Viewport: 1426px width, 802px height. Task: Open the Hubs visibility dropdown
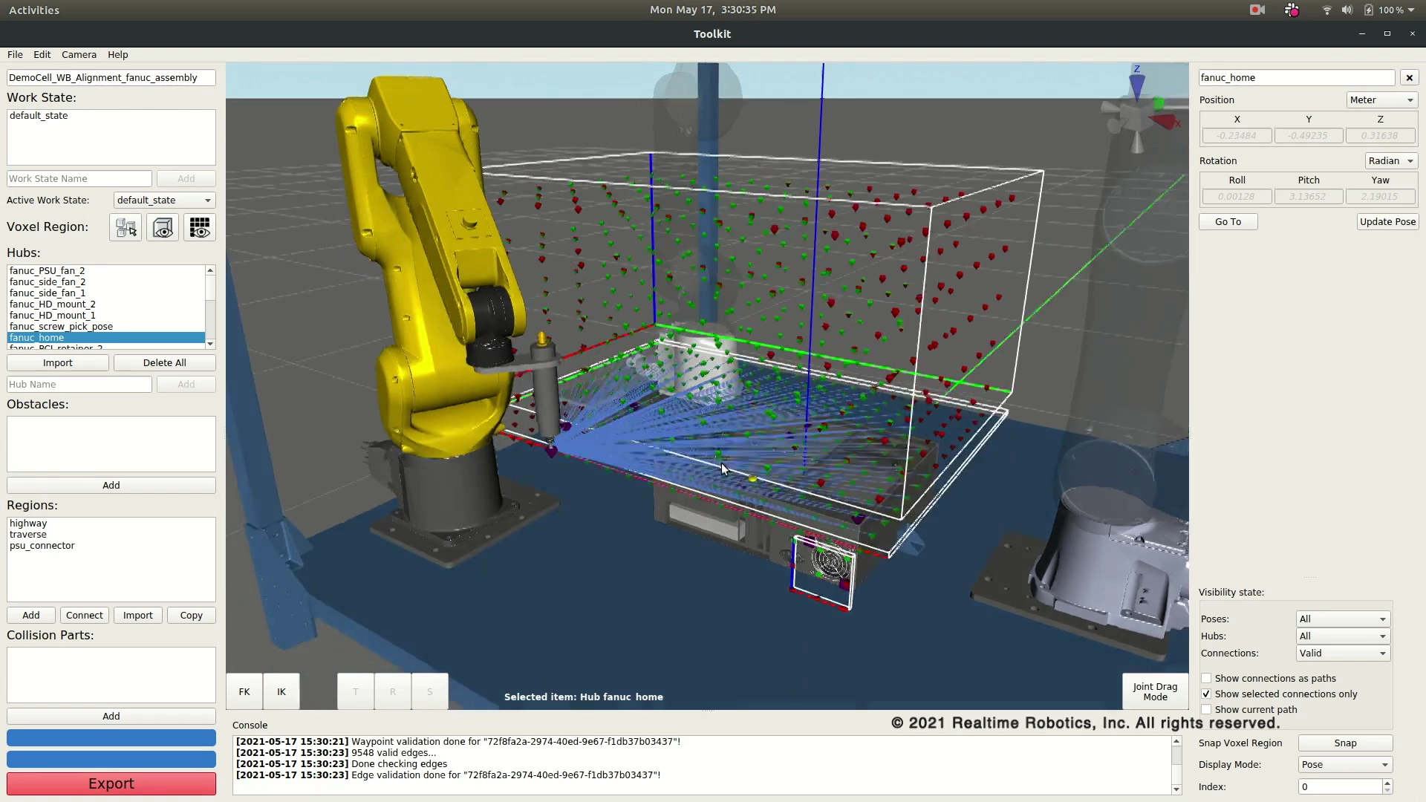point(1343,636)
